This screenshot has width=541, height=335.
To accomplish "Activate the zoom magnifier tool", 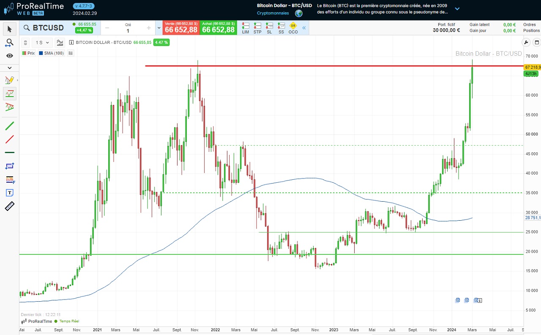I will point(9,43).
